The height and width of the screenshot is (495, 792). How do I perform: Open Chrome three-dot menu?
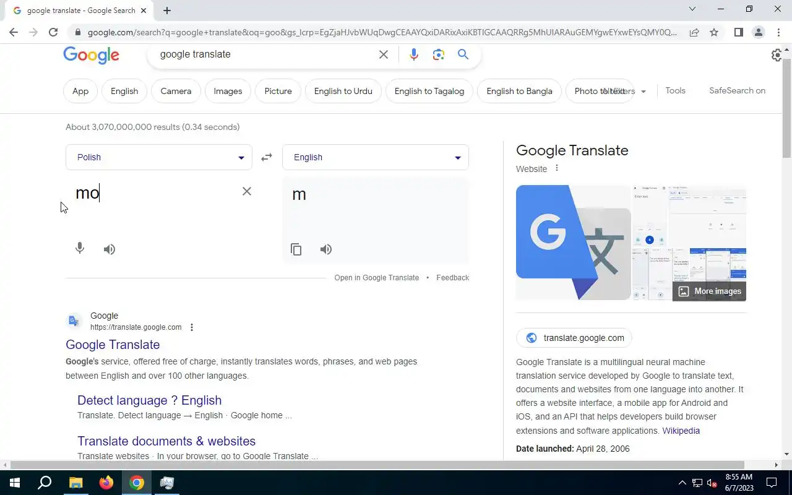[778, 32]
